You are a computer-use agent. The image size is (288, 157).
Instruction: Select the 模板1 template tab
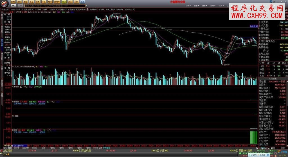[52, 148]
